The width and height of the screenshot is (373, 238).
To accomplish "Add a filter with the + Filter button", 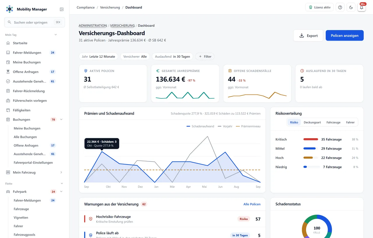I will point(205,57).
